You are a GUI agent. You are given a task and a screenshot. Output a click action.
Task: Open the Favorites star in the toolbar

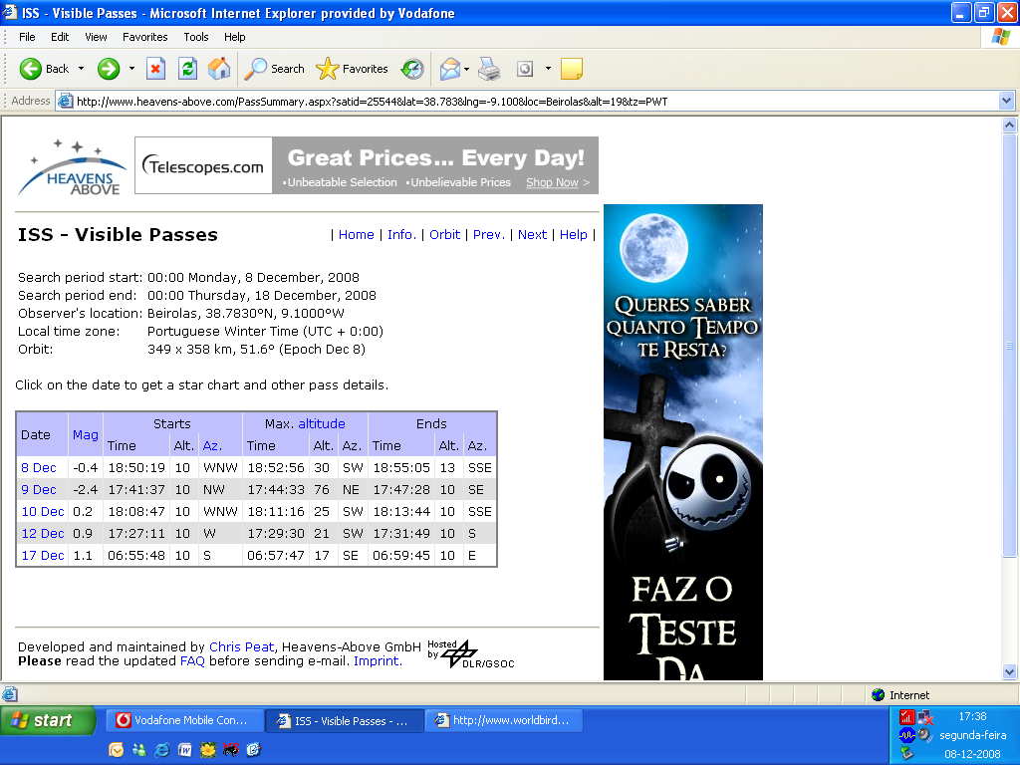click(352, 69)
